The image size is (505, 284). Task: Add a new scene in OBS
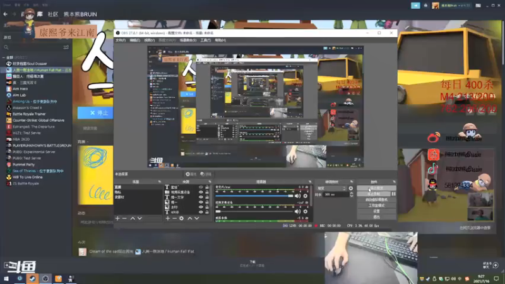(x=117, y=218)
